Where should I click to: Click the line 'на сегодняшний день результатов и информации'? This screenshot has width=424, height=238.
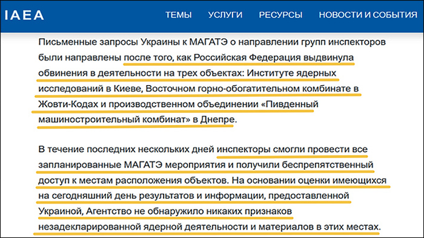(x=194, y=196)
